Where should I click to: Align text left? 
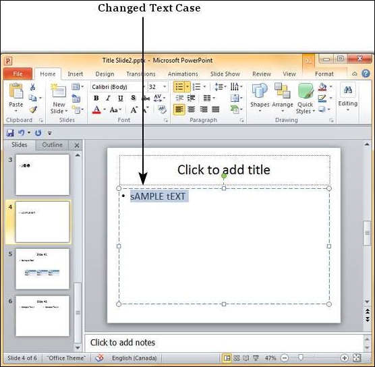[179, 109]
